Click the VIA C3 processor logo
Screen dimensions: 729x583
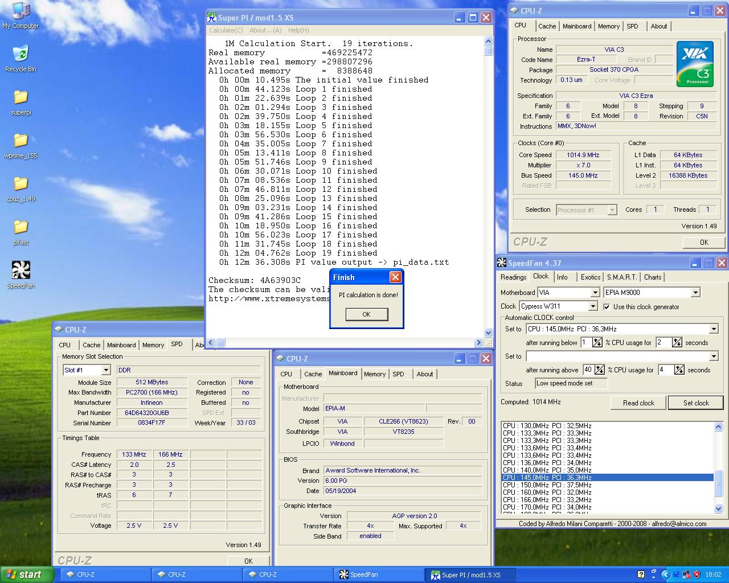tap(695, 64)
